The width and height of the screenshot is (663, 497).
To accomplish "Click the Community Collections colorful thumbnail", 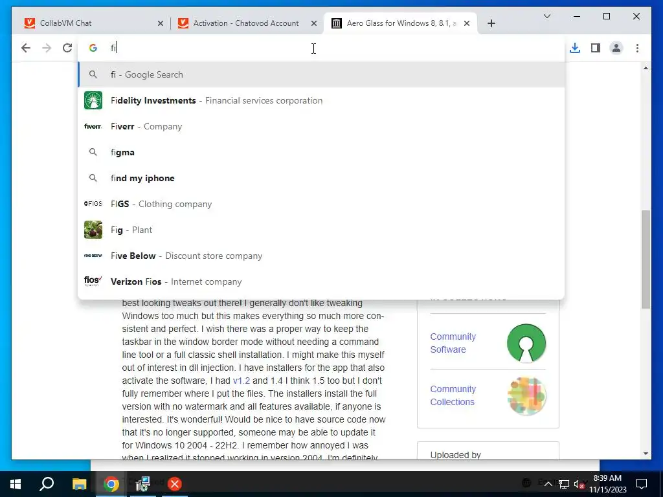I will pos(526,395).
